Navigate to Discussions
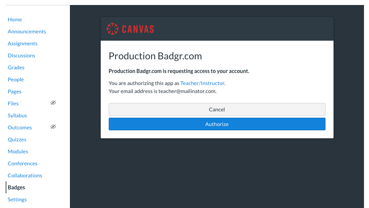369x208 pixels. click(21, 55)
